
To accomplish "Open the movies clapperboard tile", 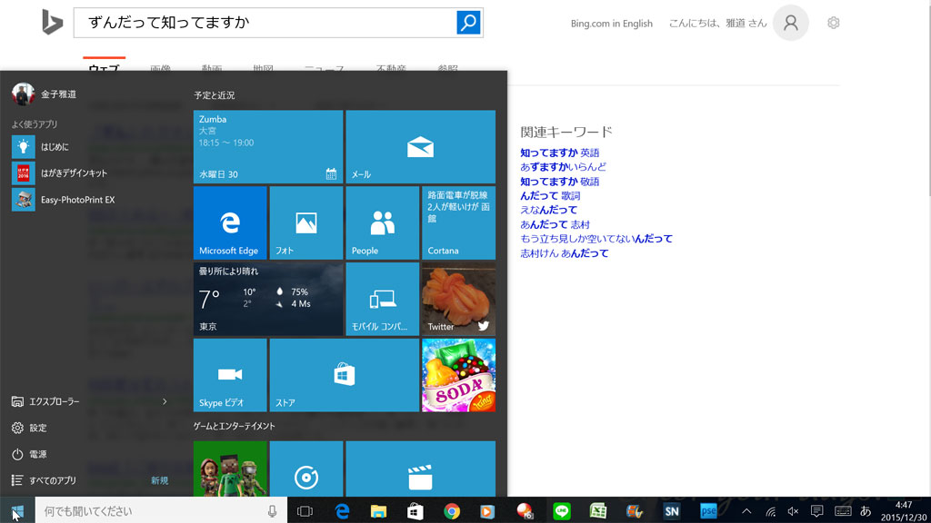I will [420, 469].
